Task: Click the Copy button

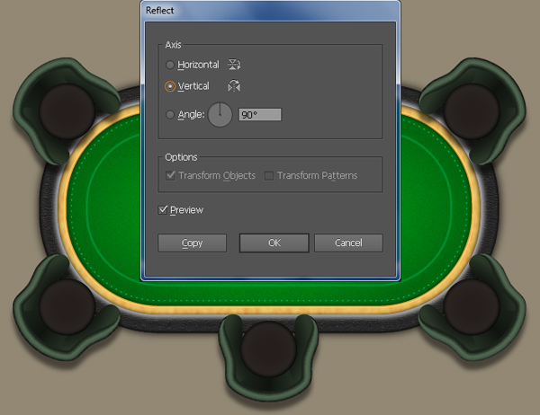Action: pyautogui.click(x=193, y=243)
